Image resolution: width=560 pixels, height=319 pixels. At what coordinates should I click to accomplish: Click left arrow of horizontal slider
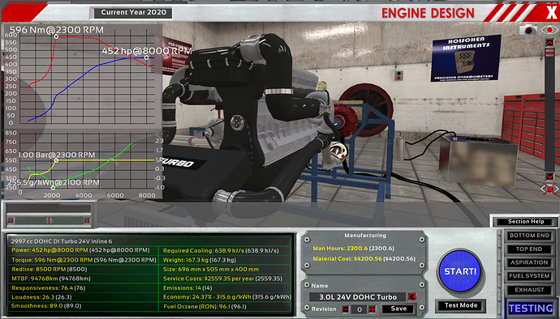pyautogui.click(x=11, y=220)
